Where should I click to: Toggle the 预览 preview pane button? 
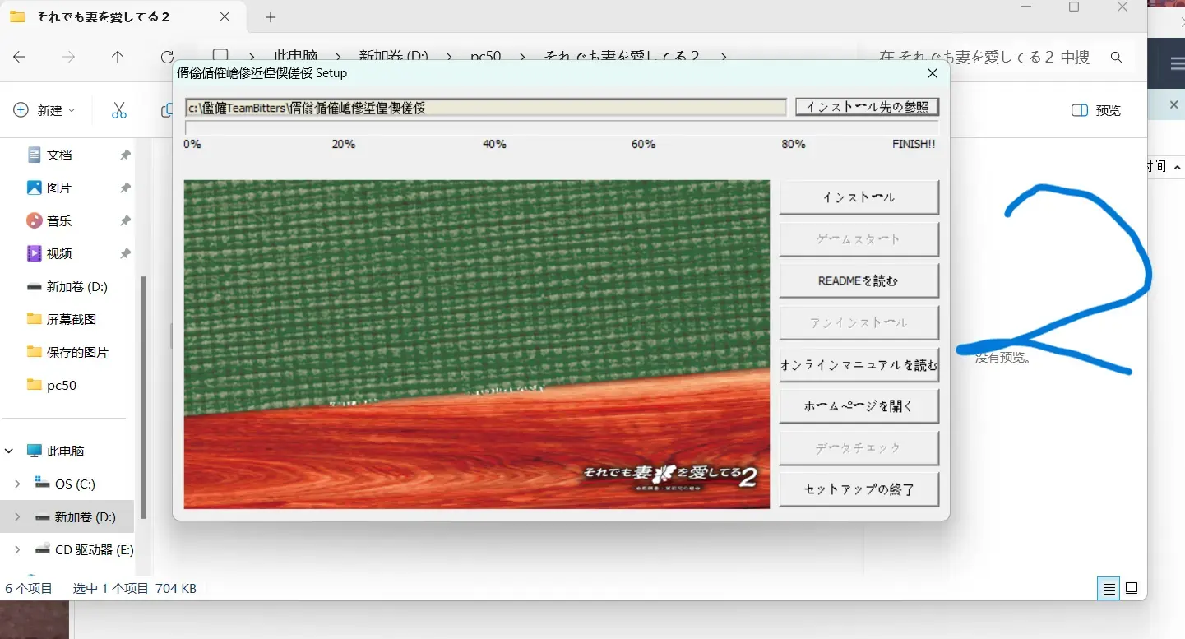coord(1096,110)
